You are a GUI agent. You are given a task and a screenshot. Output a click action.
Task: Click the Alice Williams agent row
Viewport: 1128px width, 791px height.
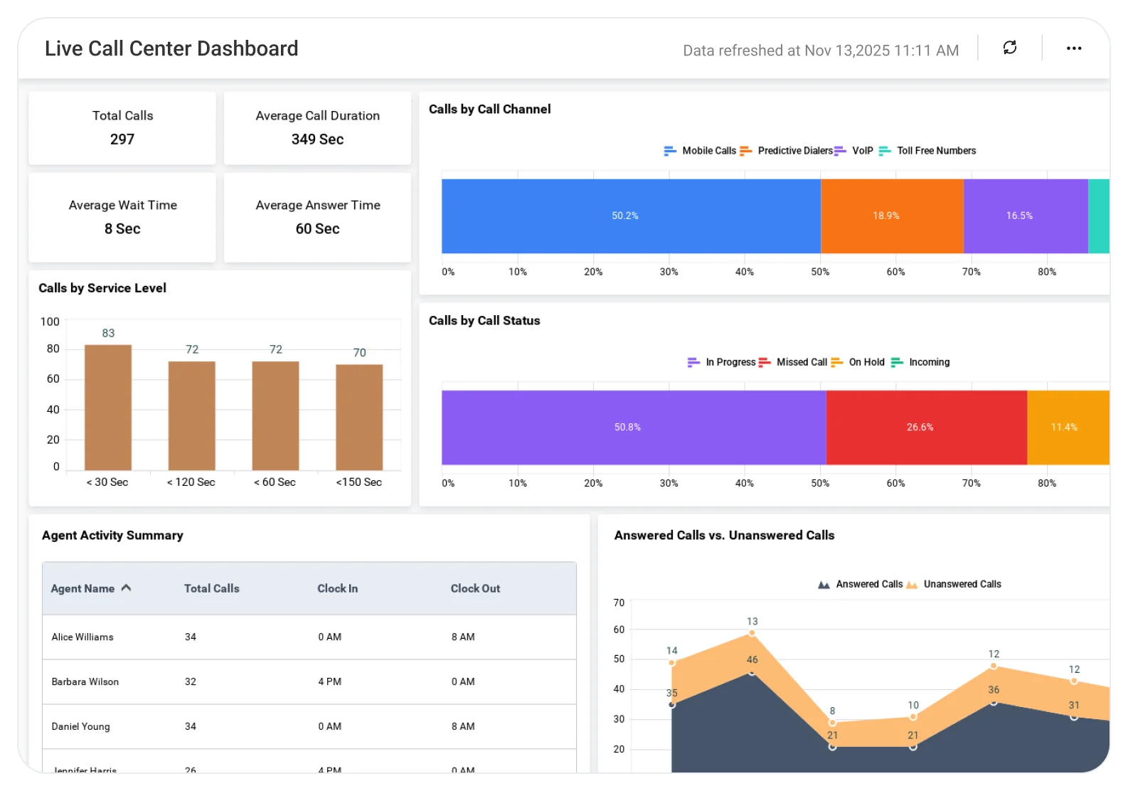tap(309, 637)
